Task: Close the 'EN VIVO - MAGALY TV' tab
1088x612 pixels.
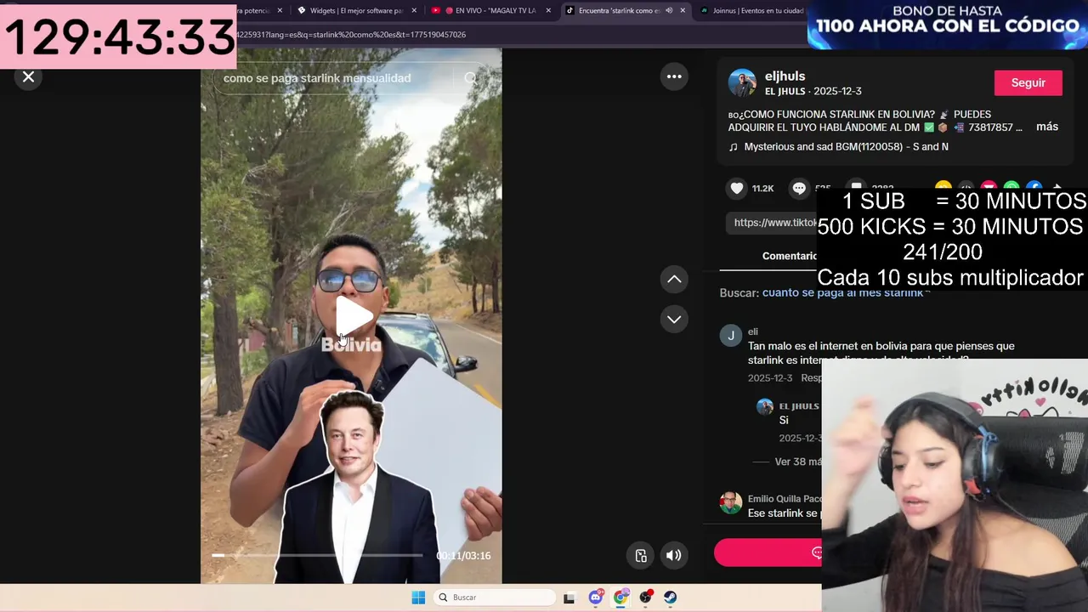Action: [548, 10]
